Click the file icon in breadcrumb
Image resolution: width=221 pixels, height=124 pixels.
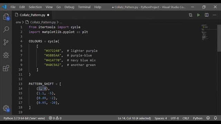click(27, 22)
